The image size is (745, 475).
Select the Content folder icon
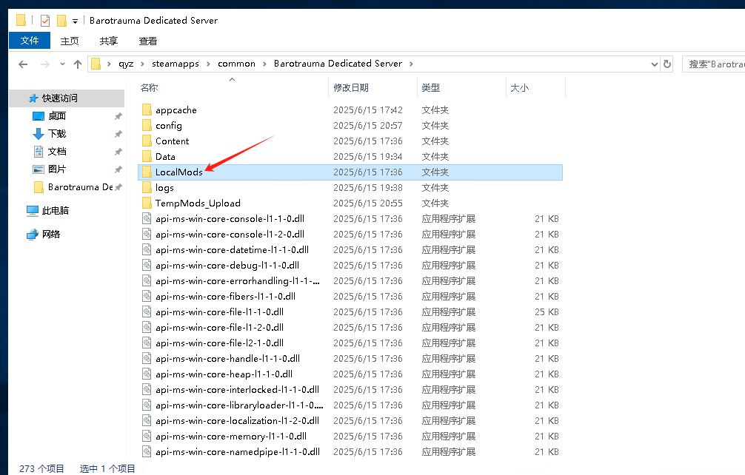tap(147, 141)
